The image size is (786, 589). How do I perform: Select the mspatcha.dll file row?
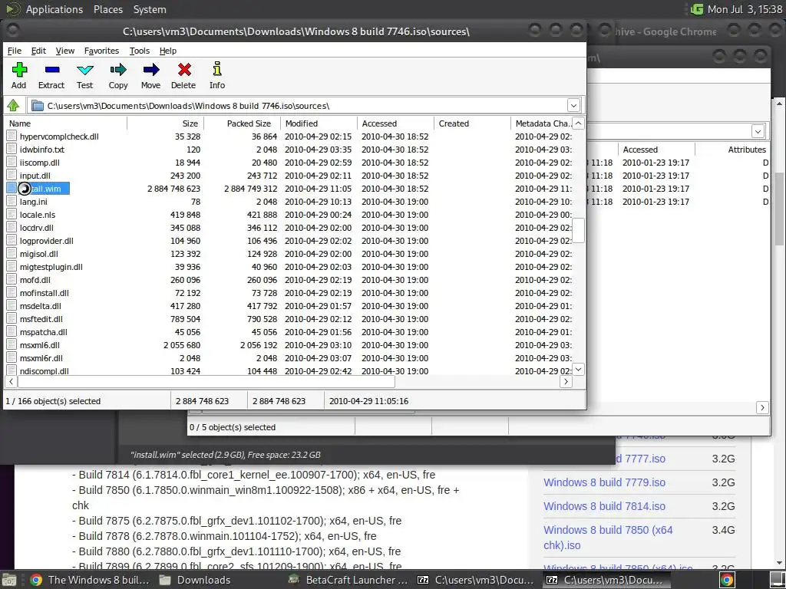(289, 331)
